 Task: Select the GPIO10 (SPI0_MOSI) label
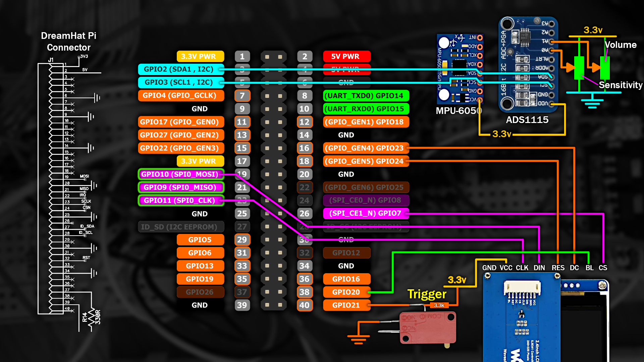(x=181, y=174)
